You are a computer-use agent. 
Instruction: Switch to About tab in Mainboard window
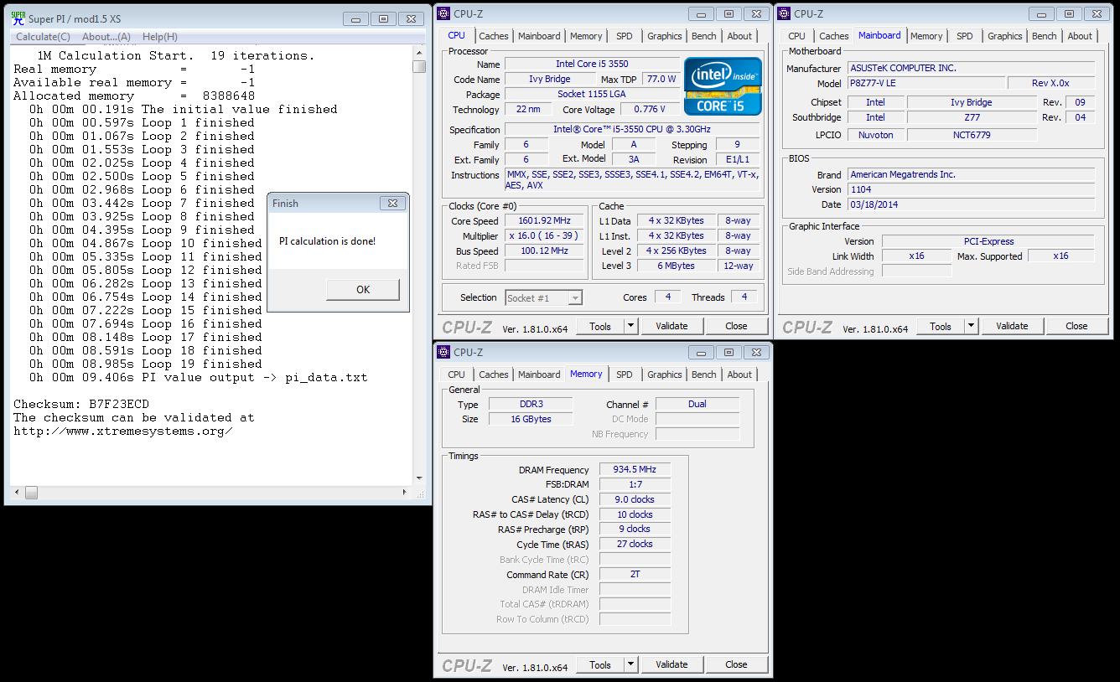point(1080,36)
